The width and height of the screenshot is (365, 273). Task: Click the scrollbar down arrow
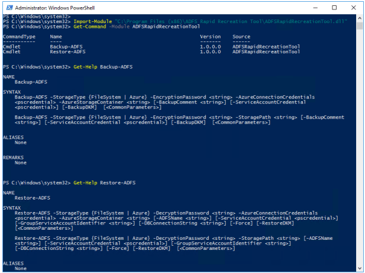click(360, 268)
